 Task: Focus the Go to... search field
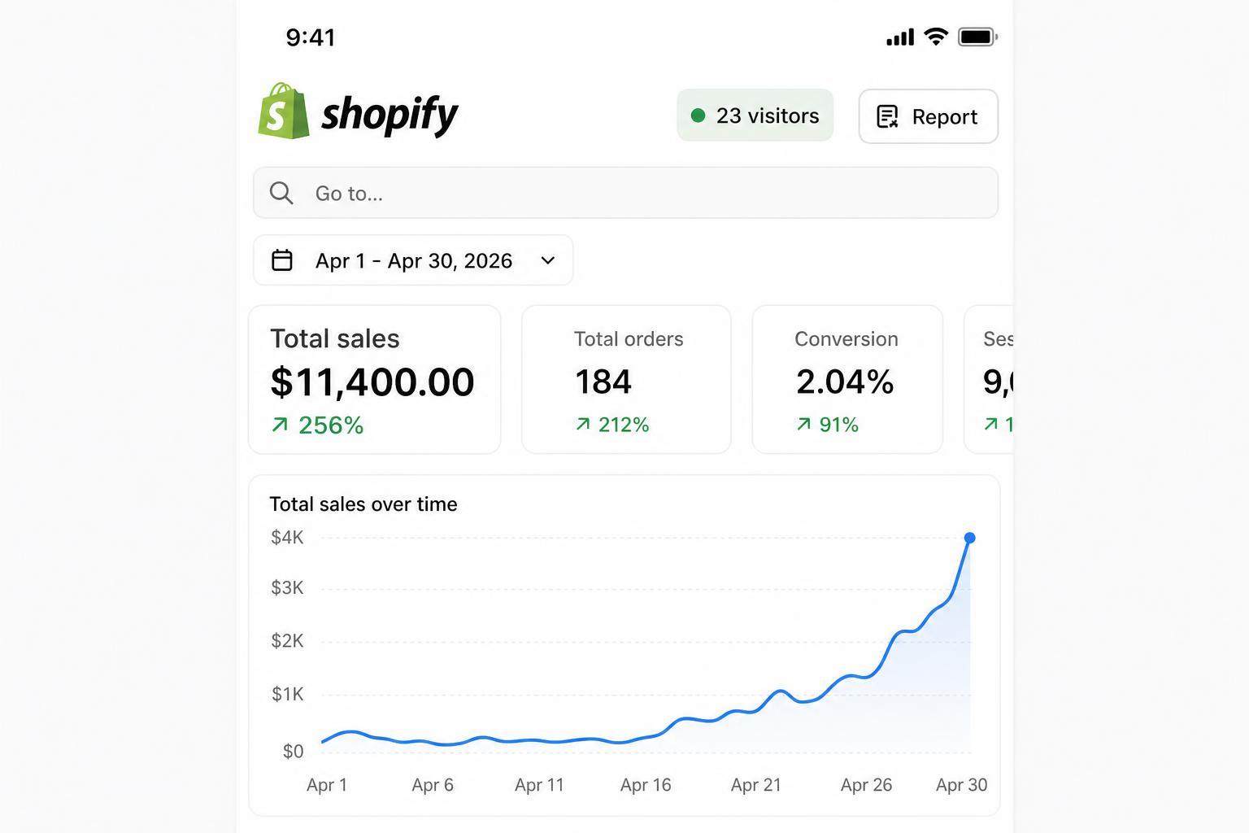click(x=625, y=193)
